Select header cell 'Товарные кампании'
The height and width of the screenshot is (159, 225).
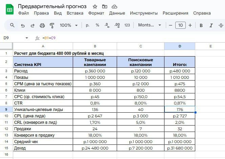coord(95,62)
